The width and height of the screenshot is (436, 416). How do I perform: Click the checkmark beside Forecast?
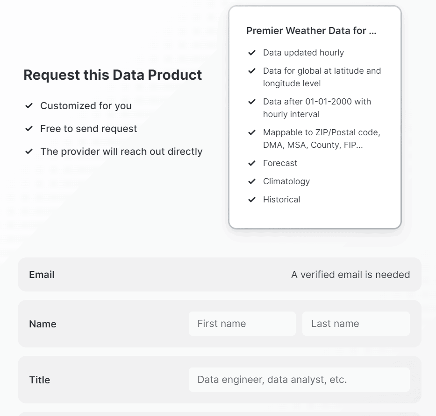point(251,163)
